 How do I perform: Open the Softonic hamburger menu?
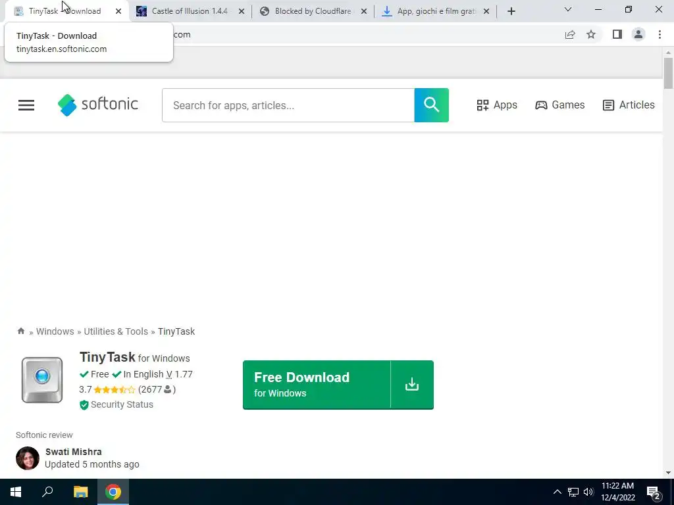click(26, 105)
